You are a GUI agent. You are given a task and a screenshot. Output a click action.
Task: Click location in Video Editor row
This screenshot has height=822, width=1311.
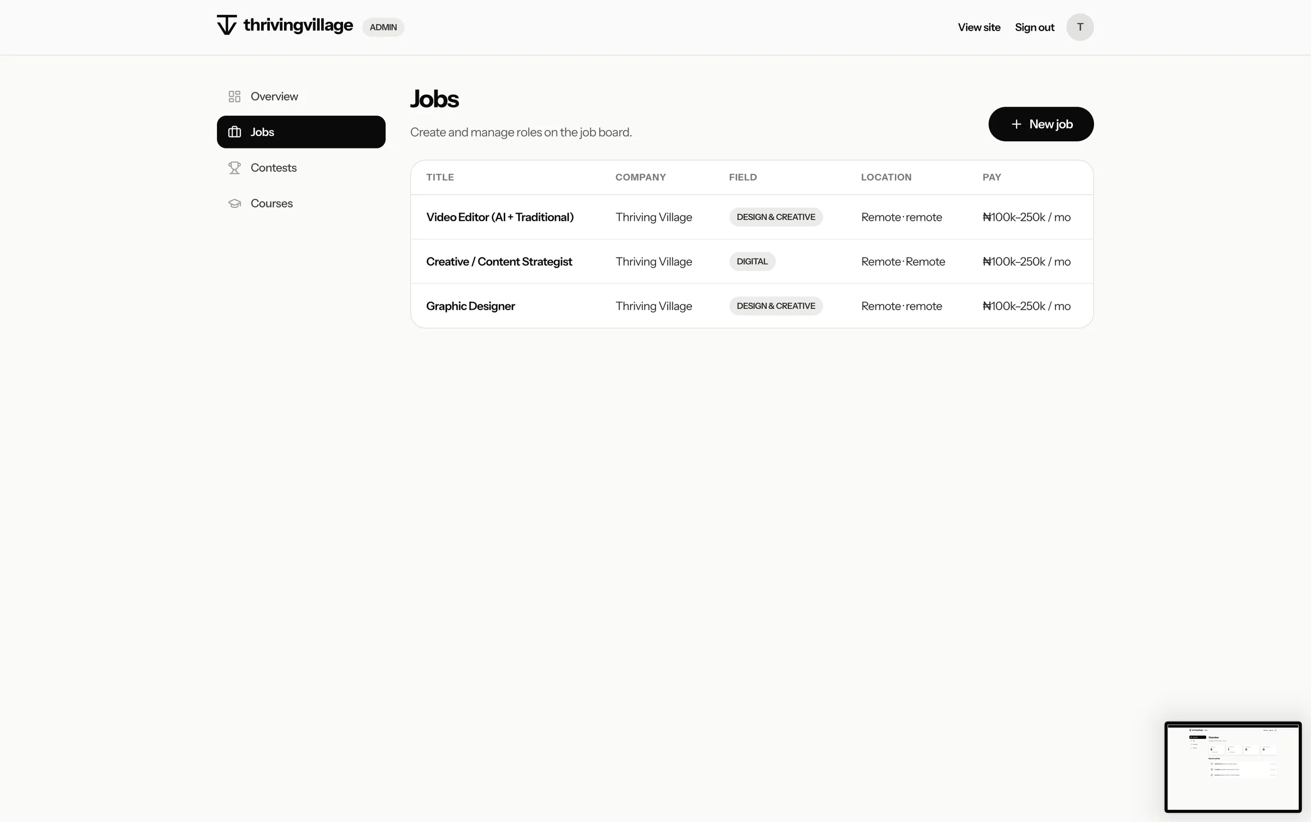(x=901, y=217)
